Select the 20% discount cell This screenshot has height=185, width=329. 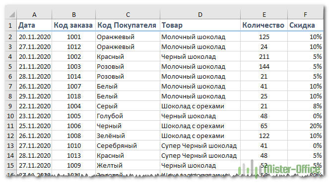[x=305, y=126]
